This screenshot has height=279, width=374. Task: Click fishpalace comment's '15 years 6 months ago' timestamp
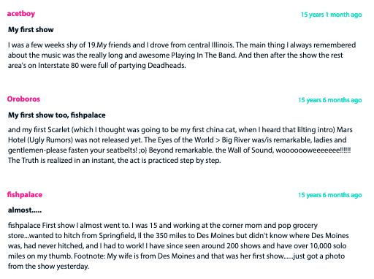[x=330, y=195]
